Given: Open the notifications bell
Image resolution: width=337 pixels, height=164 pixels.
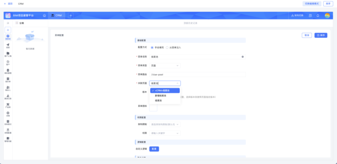Looking at the screenshot, I should pyautogui.click(x=318, y=15).
